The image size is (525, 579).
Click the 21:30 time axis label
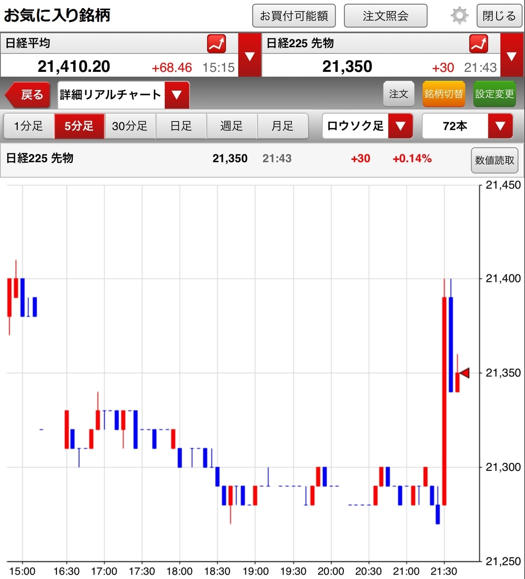[444, 572]
